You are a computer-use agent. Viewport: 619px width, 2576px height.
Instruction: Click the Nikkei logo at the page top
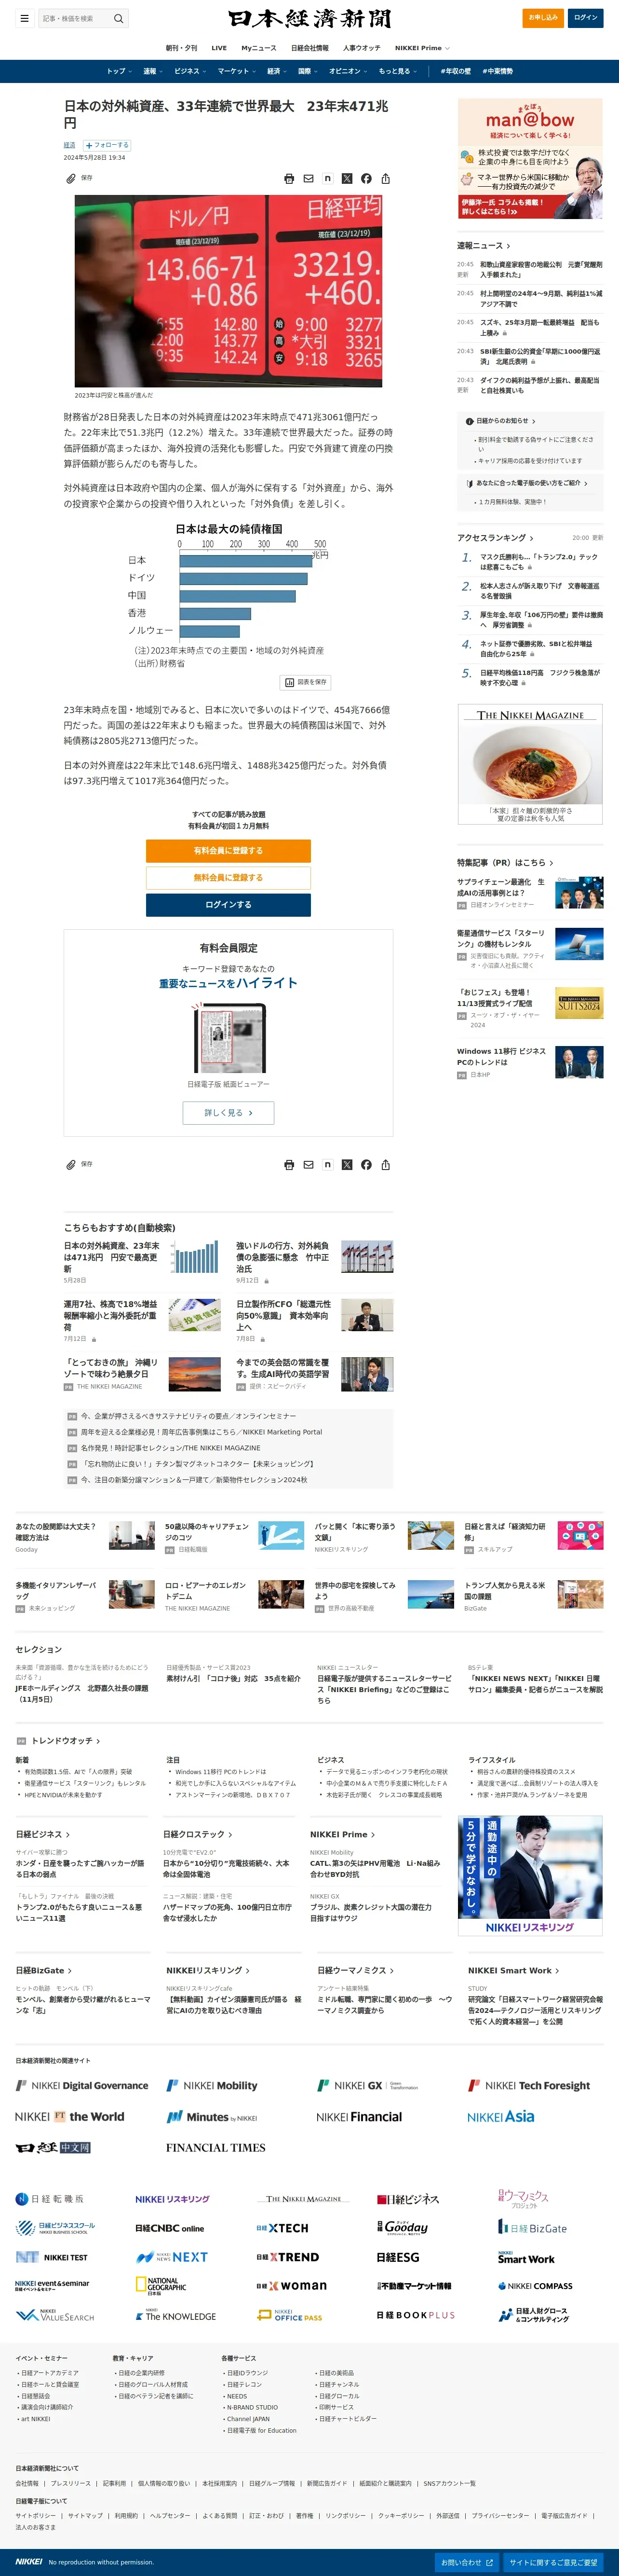click(309, 19)
